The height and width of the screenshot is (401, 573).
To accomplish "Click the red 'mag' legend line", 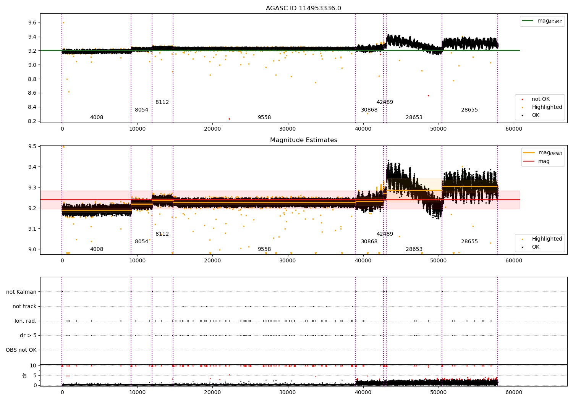I will click(529, 162).
